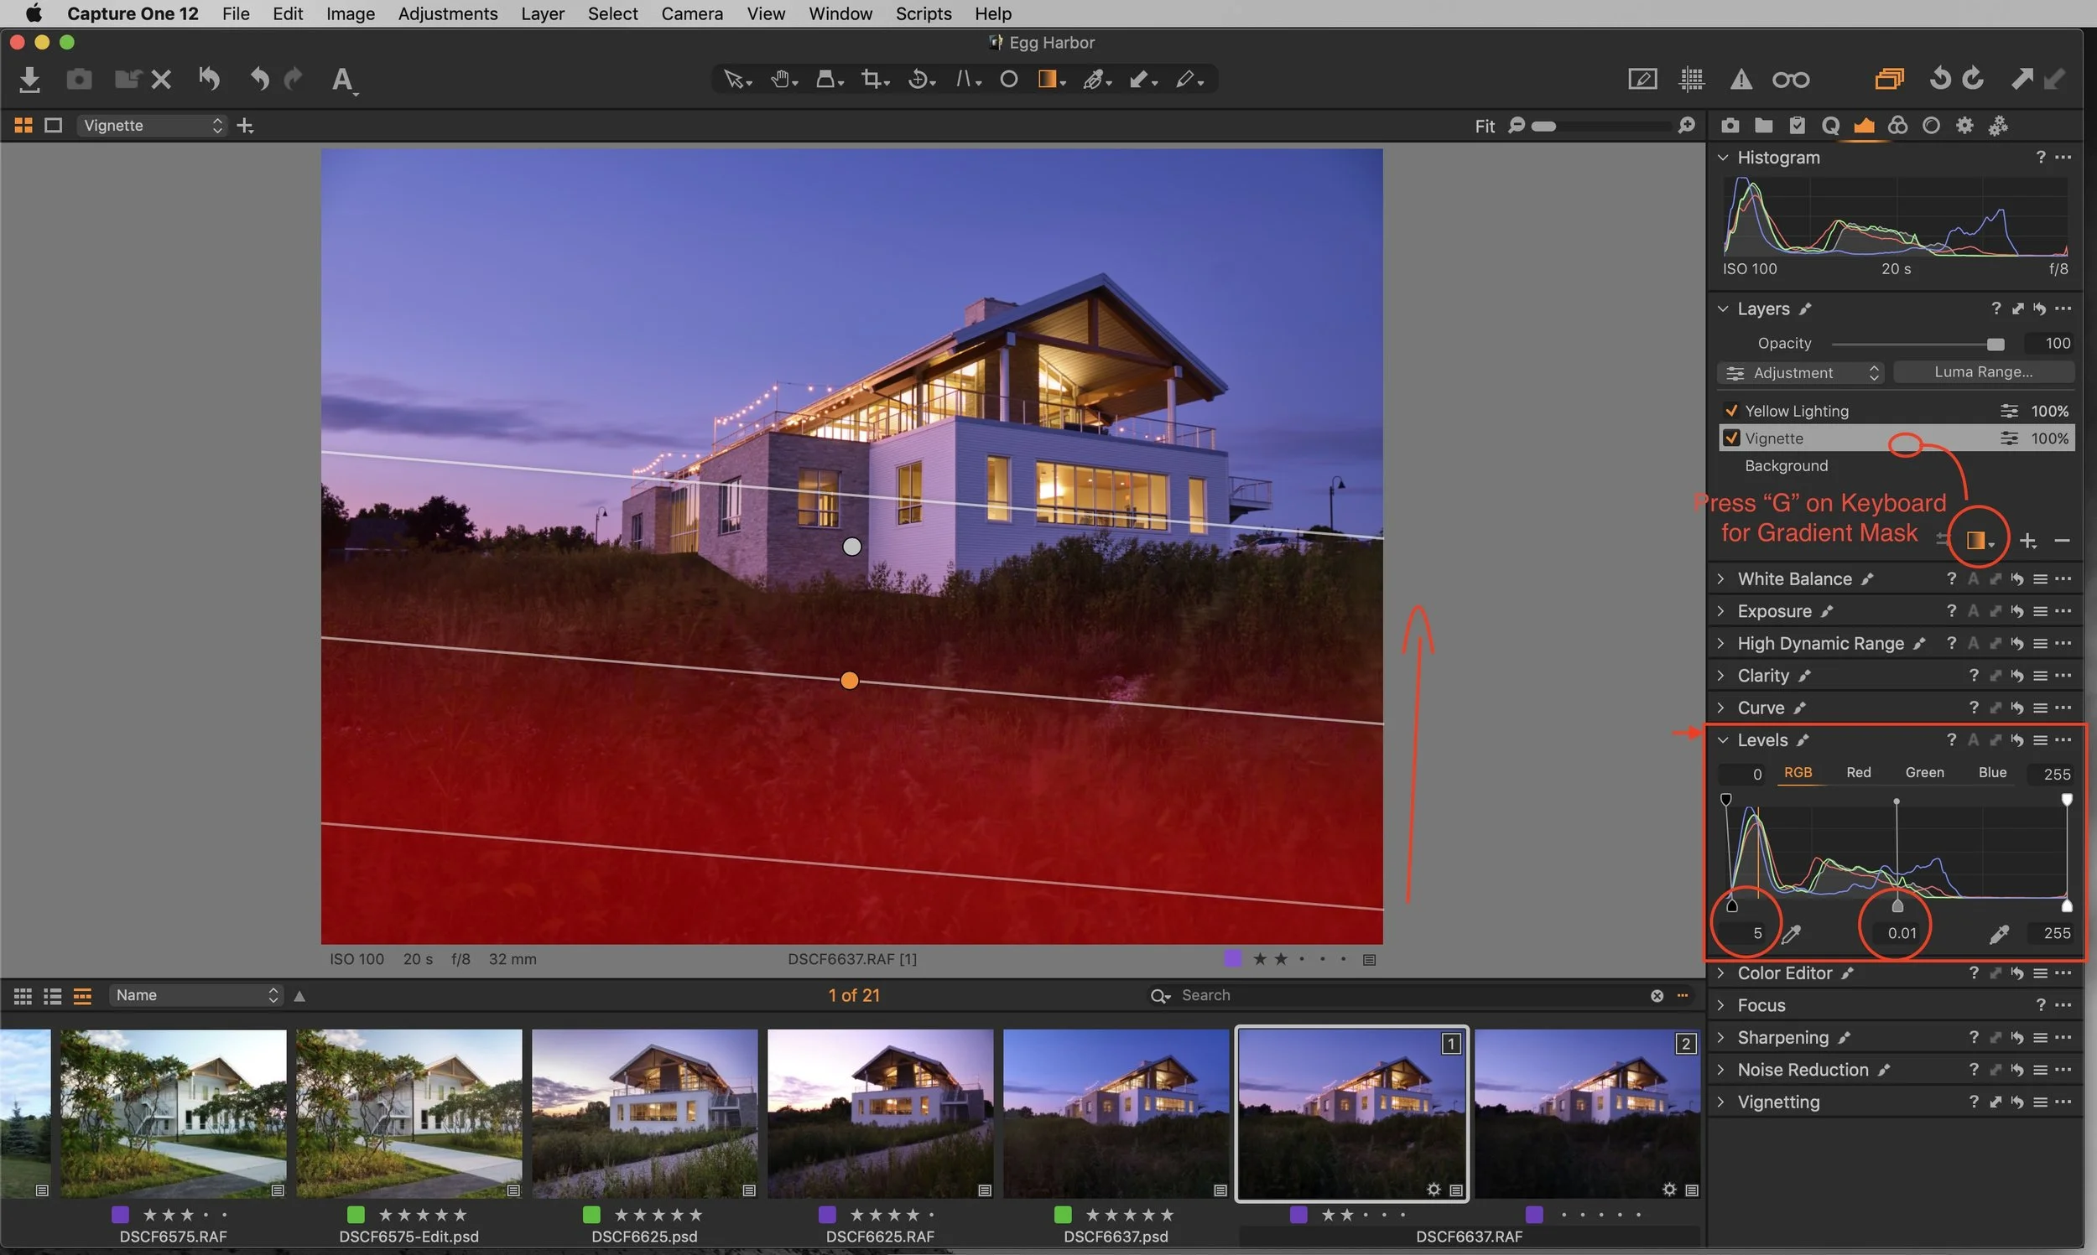
Task: Select the DSCF6625.psd thumbnail
Action: point(644,1113)
